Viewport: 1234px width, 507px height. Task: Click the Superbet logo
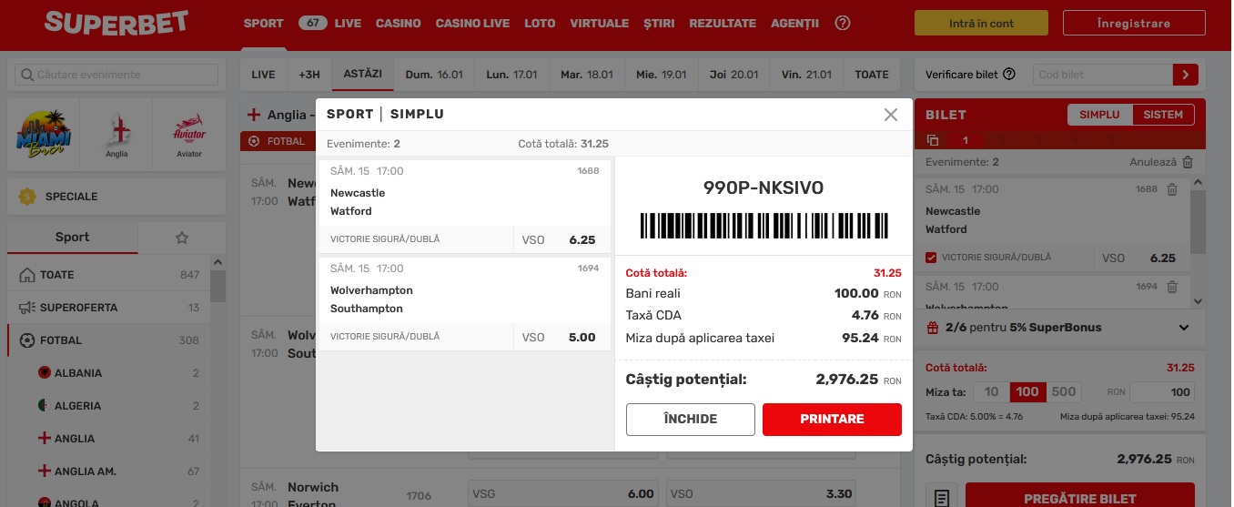(116, 23)
